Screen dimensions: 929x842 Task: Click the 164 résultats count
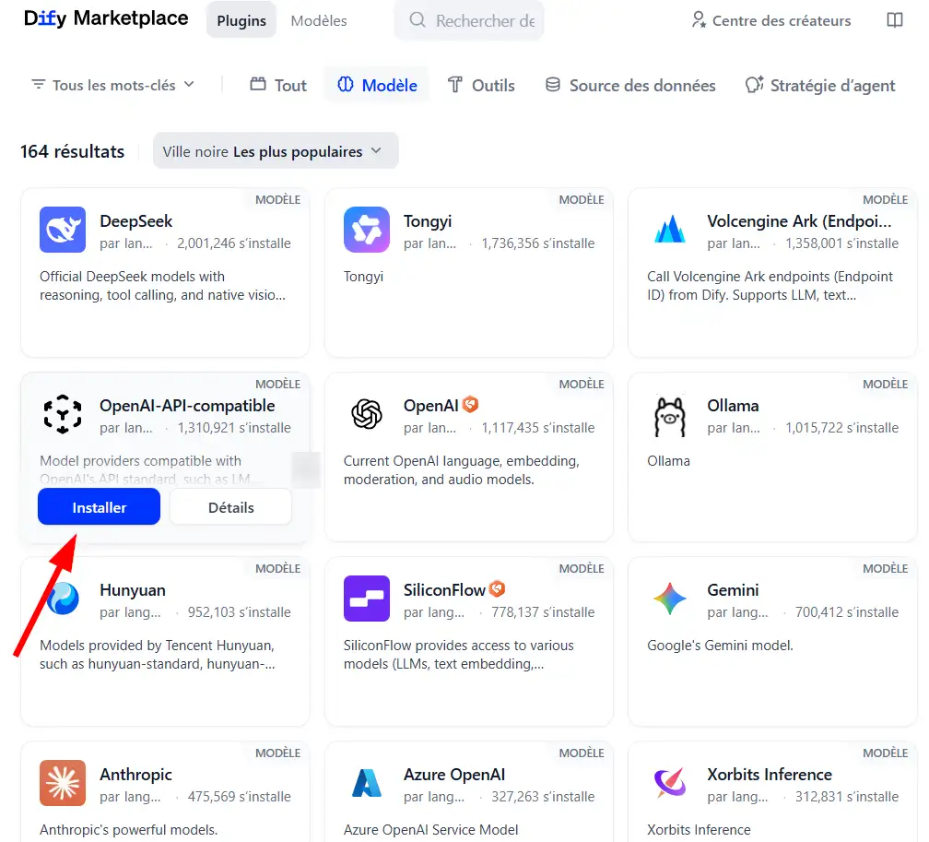click(x=72, y=151)
